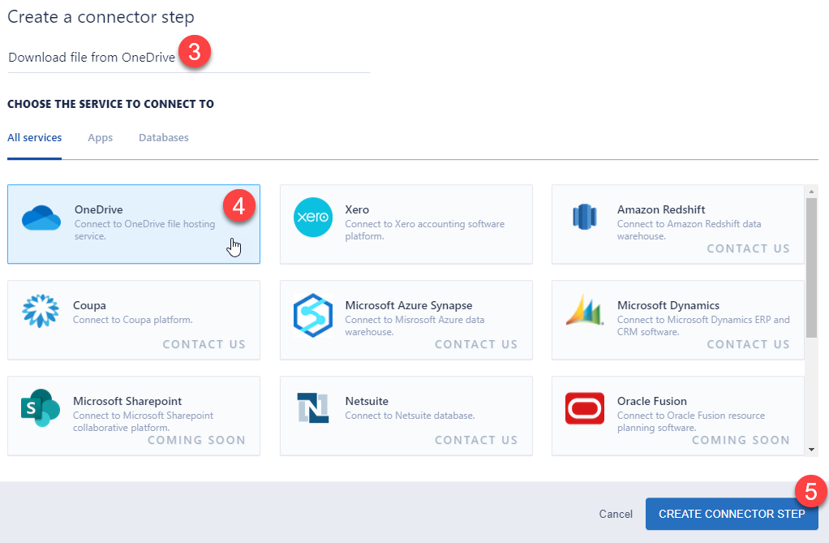829x543 pixels.
Task: Click the Oracle Fusion red icon
Action: click(x=584, y=409)
